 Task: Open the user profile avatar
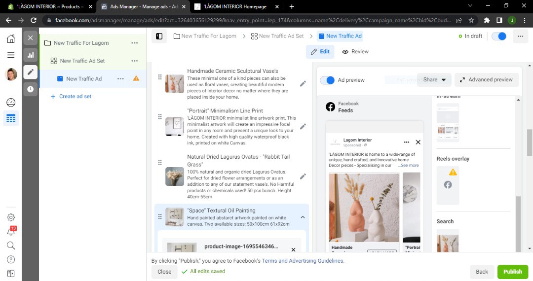click(11, 74)
